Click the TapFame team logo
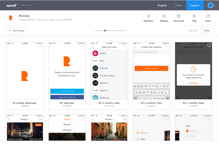Image resolution: width=219 pixels, height=144 pixels. (x=95, y=83)
